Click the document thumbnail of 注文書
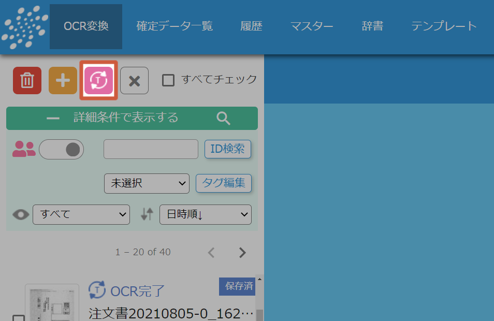This screenshot has height=321, width=494. click(52, 303)
